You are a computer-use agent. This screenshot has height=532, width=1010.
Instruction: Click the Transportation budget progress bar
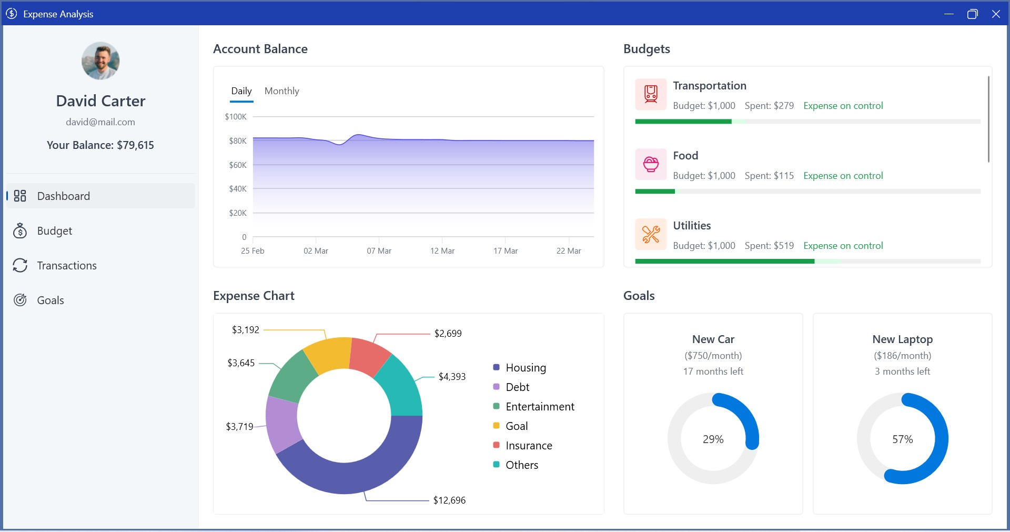pos(807,122)
